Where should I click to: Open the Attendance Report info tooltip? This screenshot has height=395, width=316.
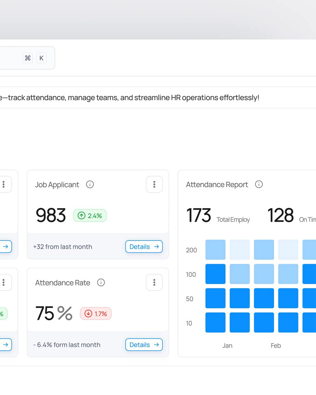pos(259,185)
